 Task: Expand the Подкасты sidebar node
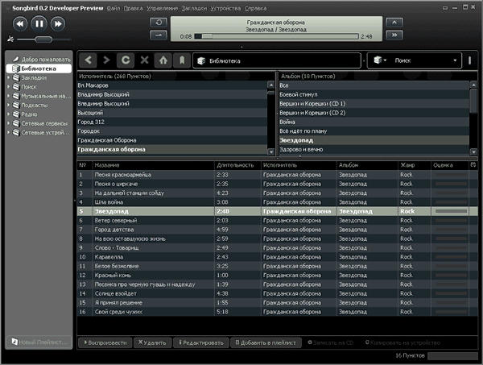tap(9, 105)
